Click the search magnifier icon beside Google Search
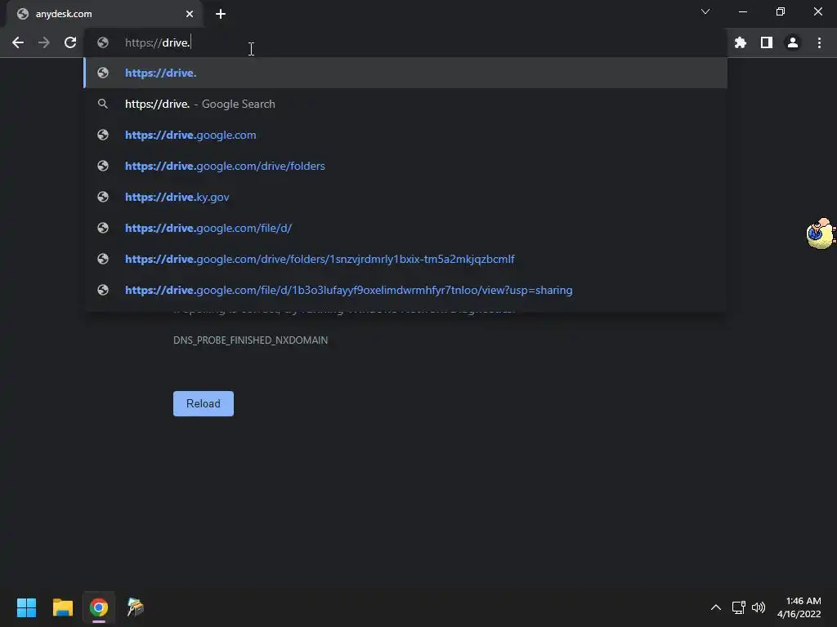Image resolution: width=837 pixels, height=627 pixels. [x=103, y=104]
